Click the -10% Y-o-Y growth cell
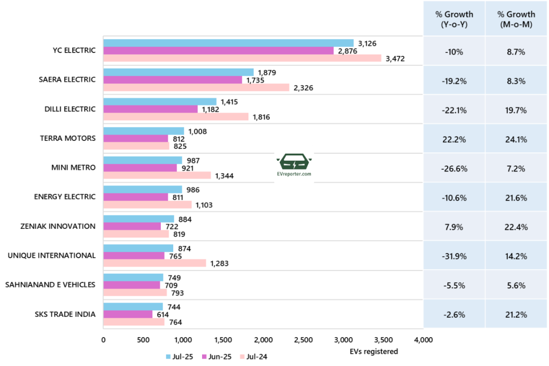The height and width of the screenshot is (366, 549). [454, 52]
